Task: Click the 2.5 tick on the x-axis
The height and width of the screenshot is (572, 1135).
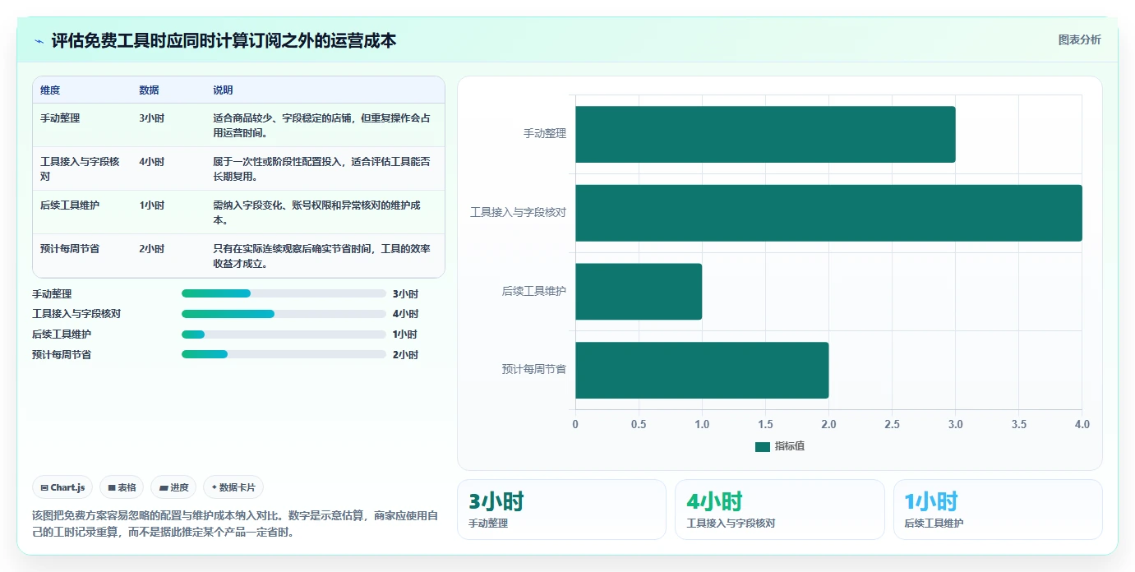Action: pos(892,424)
